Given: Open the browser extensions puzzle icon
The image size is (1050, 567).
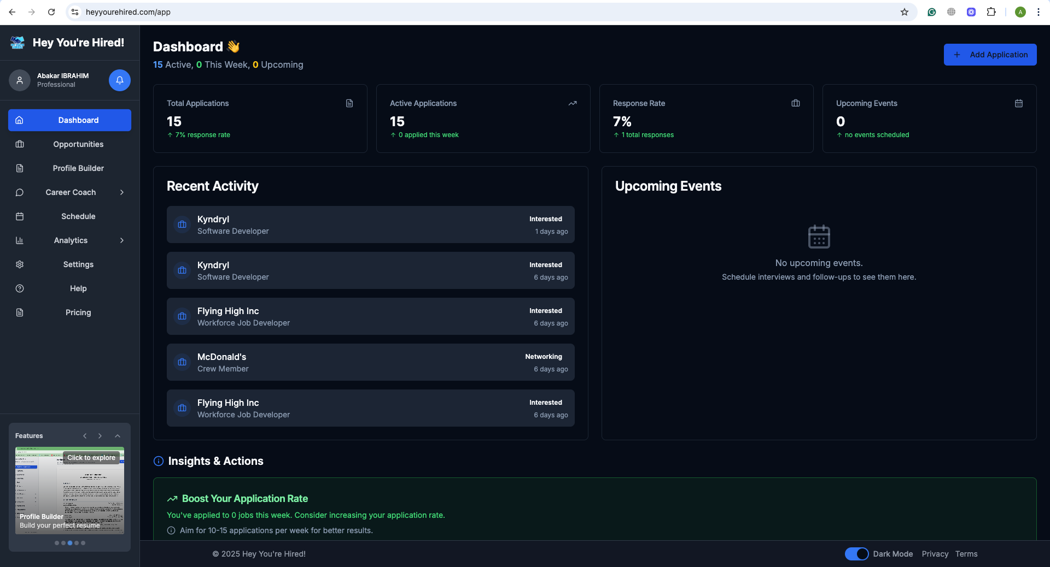Looking at the screenshot, I should (x=991, y=12).
